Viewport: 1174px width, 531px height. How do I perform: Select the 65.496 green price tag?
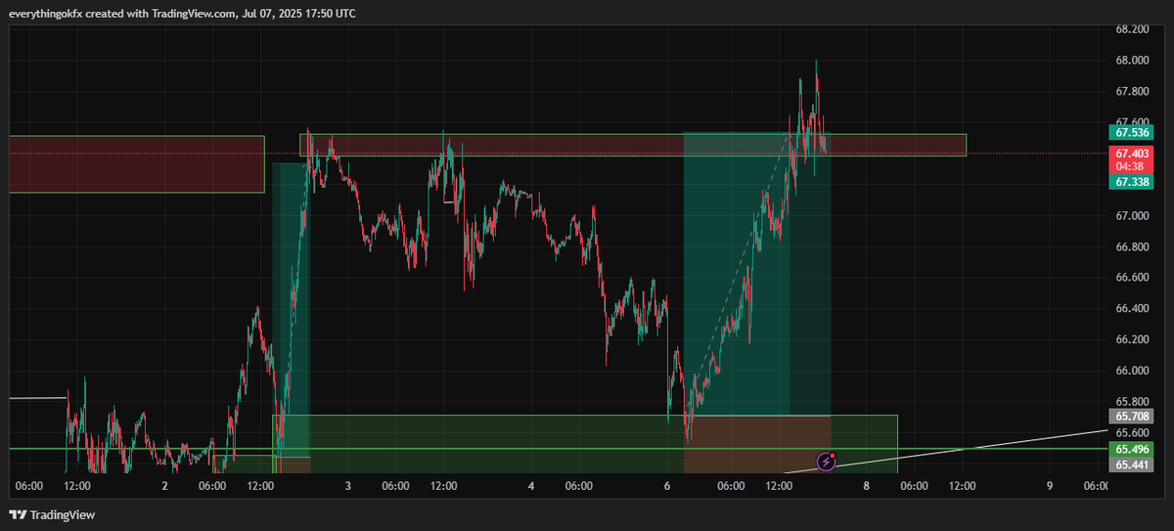[1132, 449]
